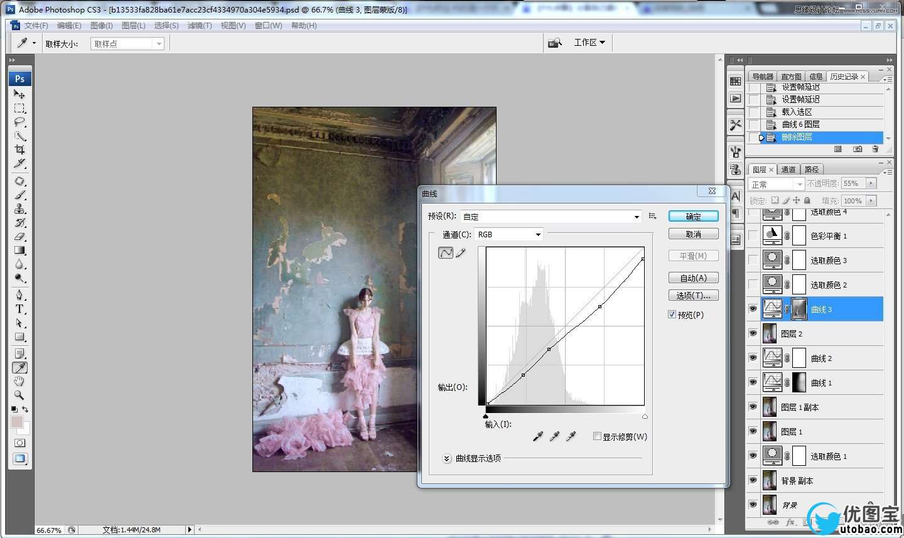Select the Eraser tool

(x=19, y=236)
